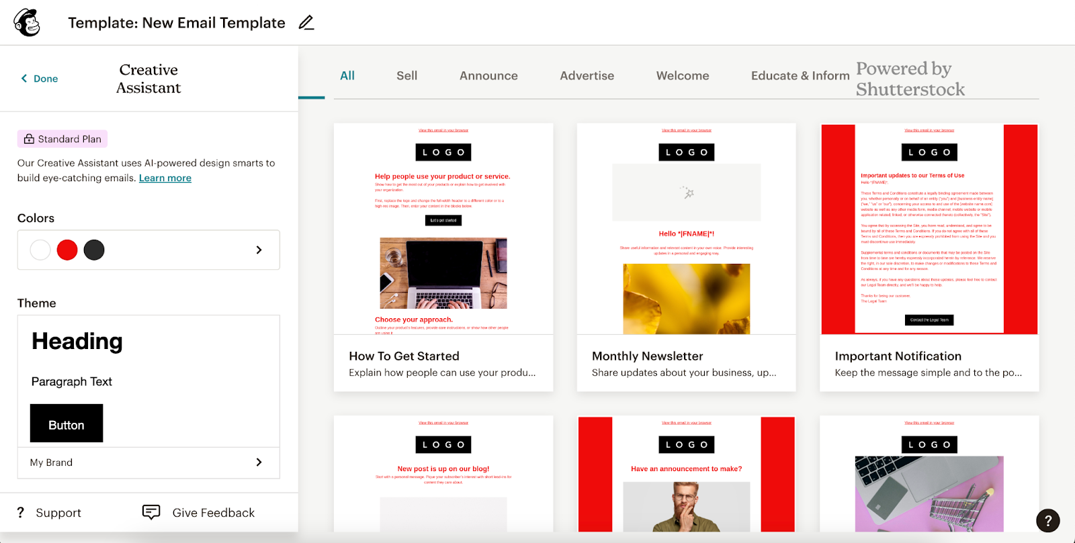Click the Done link
This screenshot has height=543, width=1075.
tap(46, 79)
